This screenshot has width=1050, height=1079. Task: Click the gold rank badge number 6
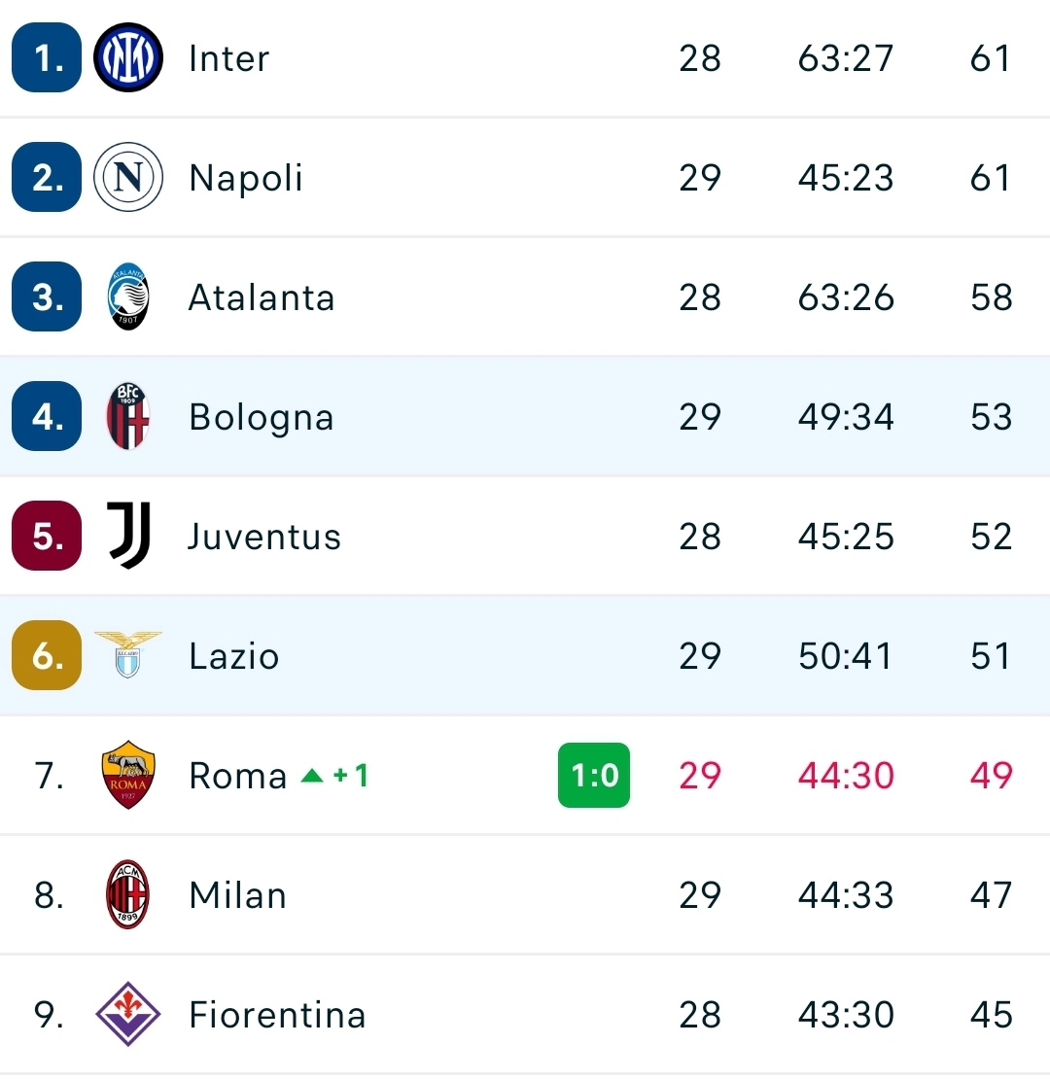(x=46, y=655)
